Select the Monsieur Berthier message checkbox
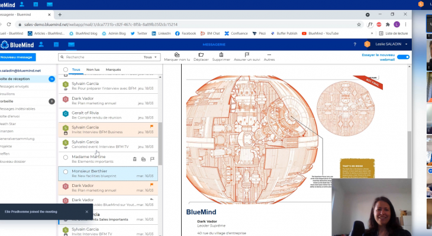Viewport: 432px width, 236px height. coord(65,172)
